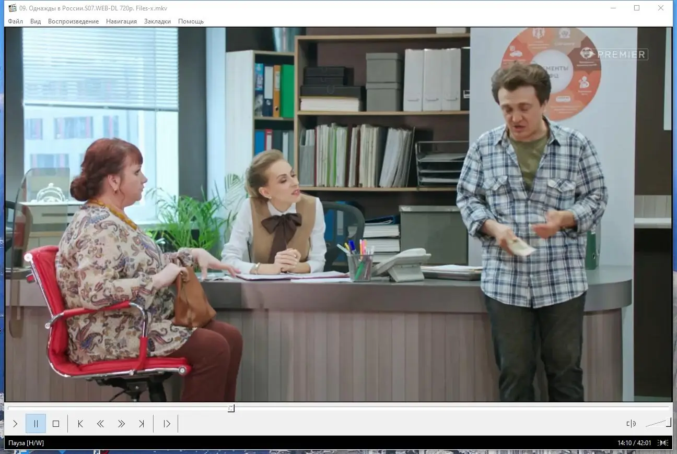Skip to the previous file or chapter
677x454 pixels.
pos(80,424)
